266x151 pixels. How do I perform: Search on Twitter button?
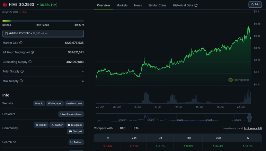click(x=76, y=142)
